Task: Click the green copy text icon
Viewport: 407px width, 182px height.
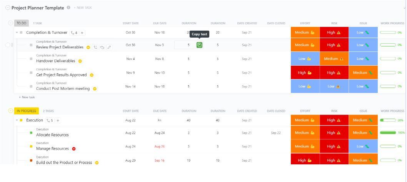Action: click(199, 45)
